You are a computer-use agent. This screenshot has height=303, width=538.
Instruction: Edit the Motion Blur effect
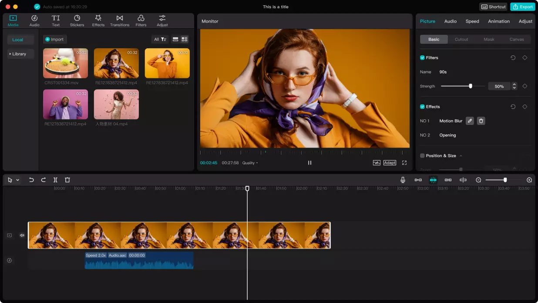470,121
